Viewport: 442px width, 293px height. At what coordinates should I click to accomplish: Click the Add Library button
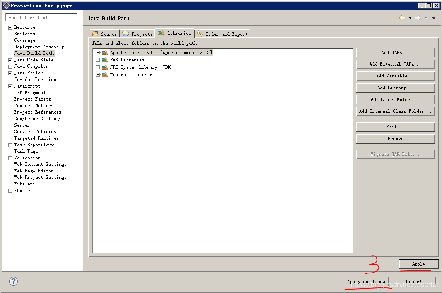(395, 88)
